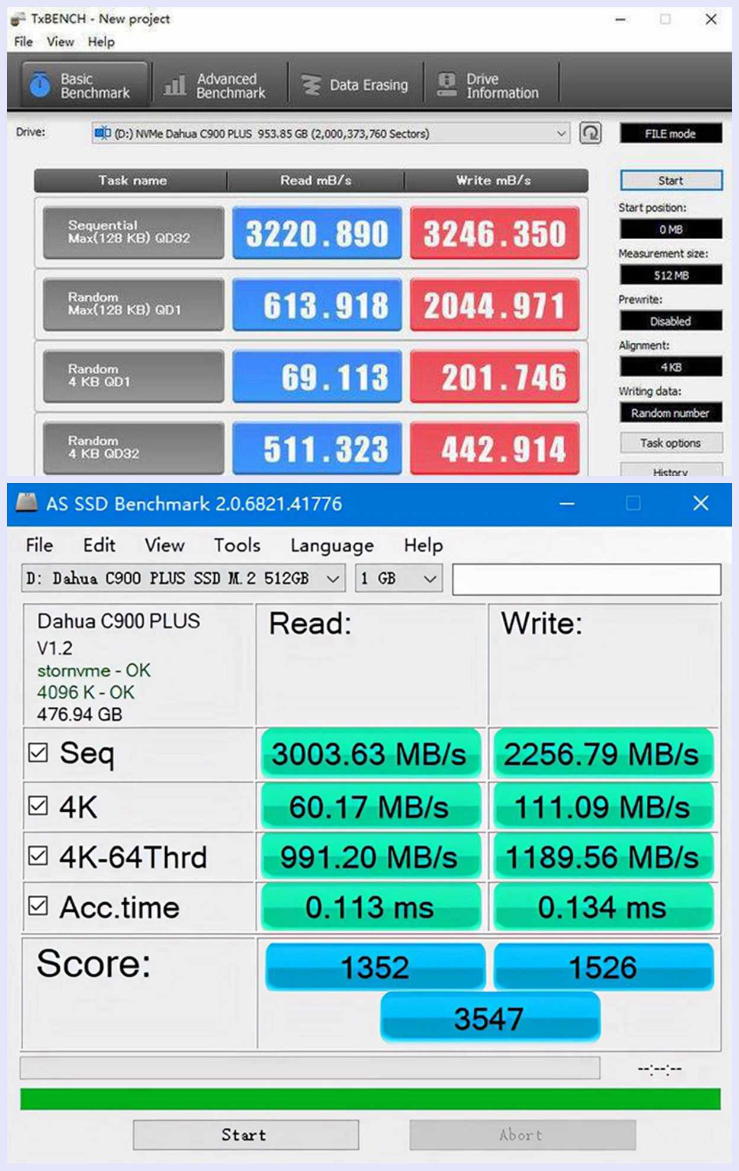Minimize the TxBENCH window

[x=621, y=20]
